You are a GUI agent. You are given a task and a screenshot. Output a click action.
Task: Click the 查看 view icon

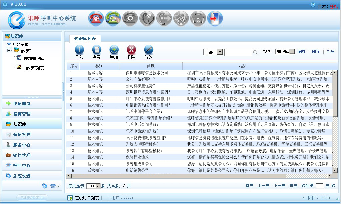97,50
